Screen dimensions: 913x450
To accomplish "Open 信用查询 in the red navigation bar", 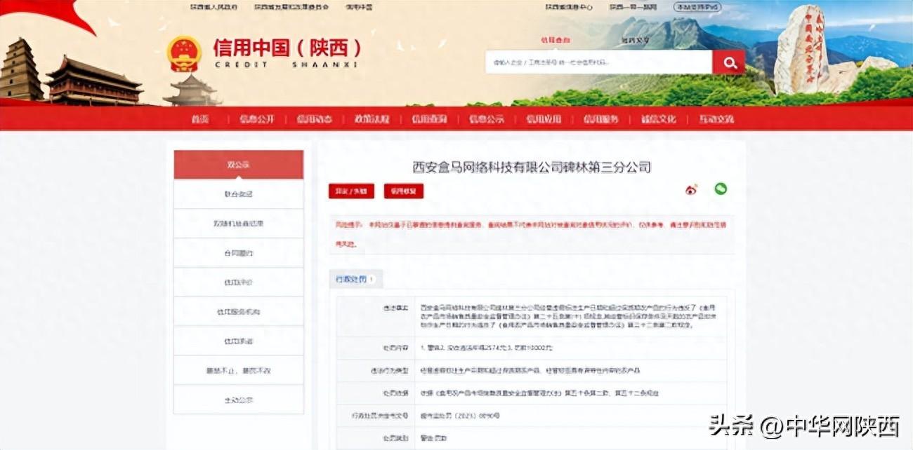I will pos(429,119).
